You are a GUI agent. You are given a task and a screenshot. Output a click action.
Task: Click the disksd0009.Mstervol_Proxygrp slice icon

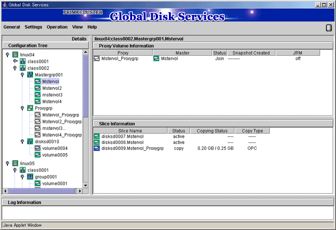coord(97,148)
